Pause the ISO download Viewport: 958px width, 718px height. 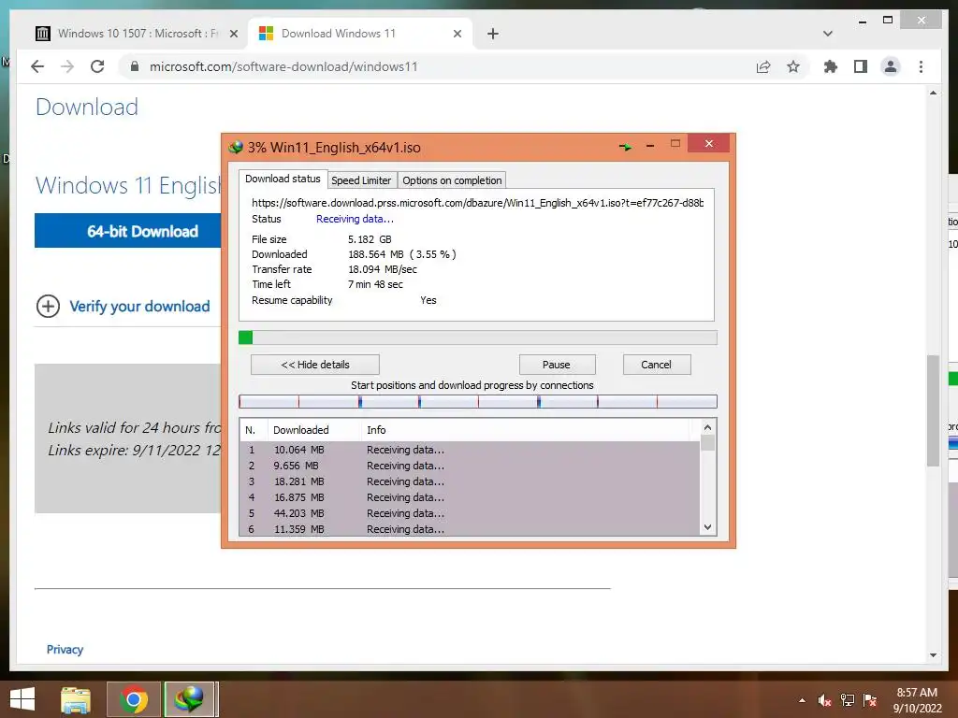(x=557, y=365)
